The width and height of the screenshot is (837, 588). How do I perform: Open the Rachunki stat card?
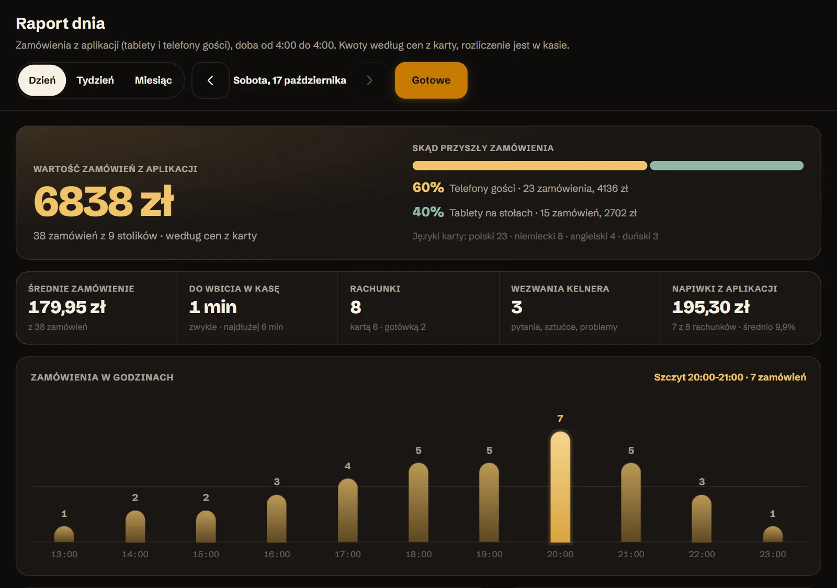418,308
